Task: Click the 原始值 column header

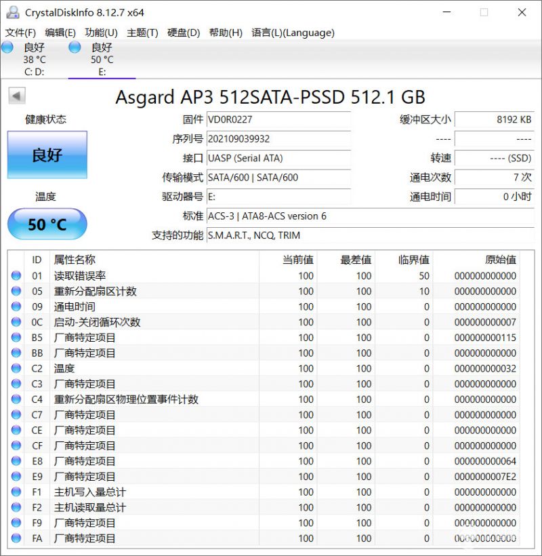Action: click(x=476, y=260)
